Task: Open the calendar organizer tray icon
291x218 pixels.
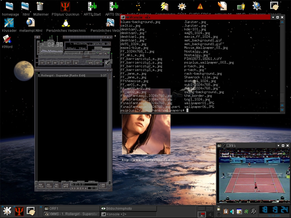Action: (239, 211)
